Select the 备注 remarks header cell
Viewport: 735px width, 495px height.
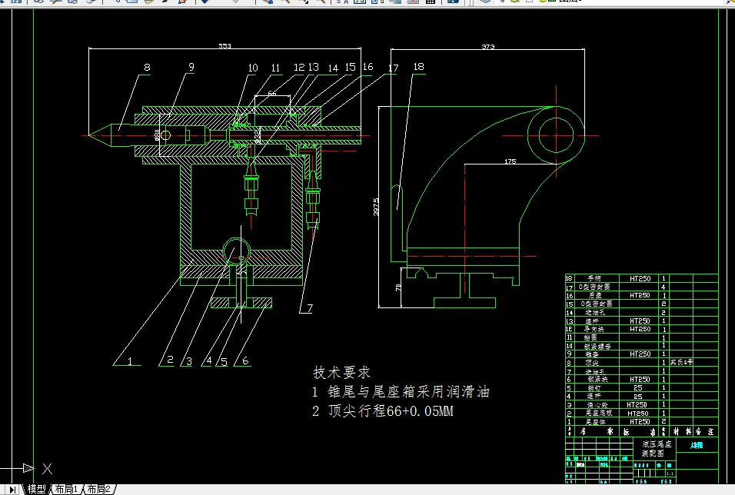coord(704,432)
